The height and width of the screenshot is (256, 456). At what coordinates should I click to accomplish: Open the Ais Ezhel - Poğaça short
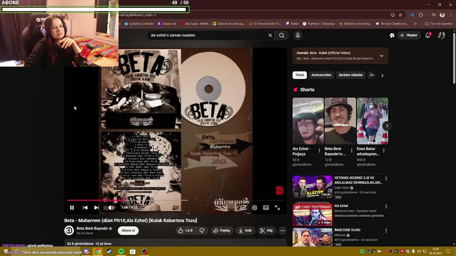pyautogui.click(x=308, y=121)
